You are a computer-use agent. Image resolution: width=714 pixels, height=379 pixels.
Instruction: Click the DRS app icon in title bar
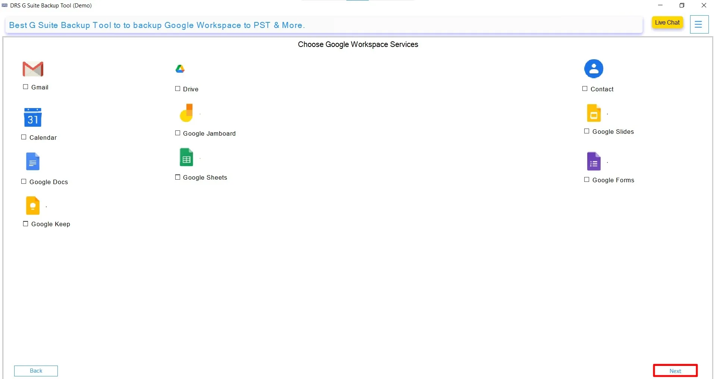point(4,5)
